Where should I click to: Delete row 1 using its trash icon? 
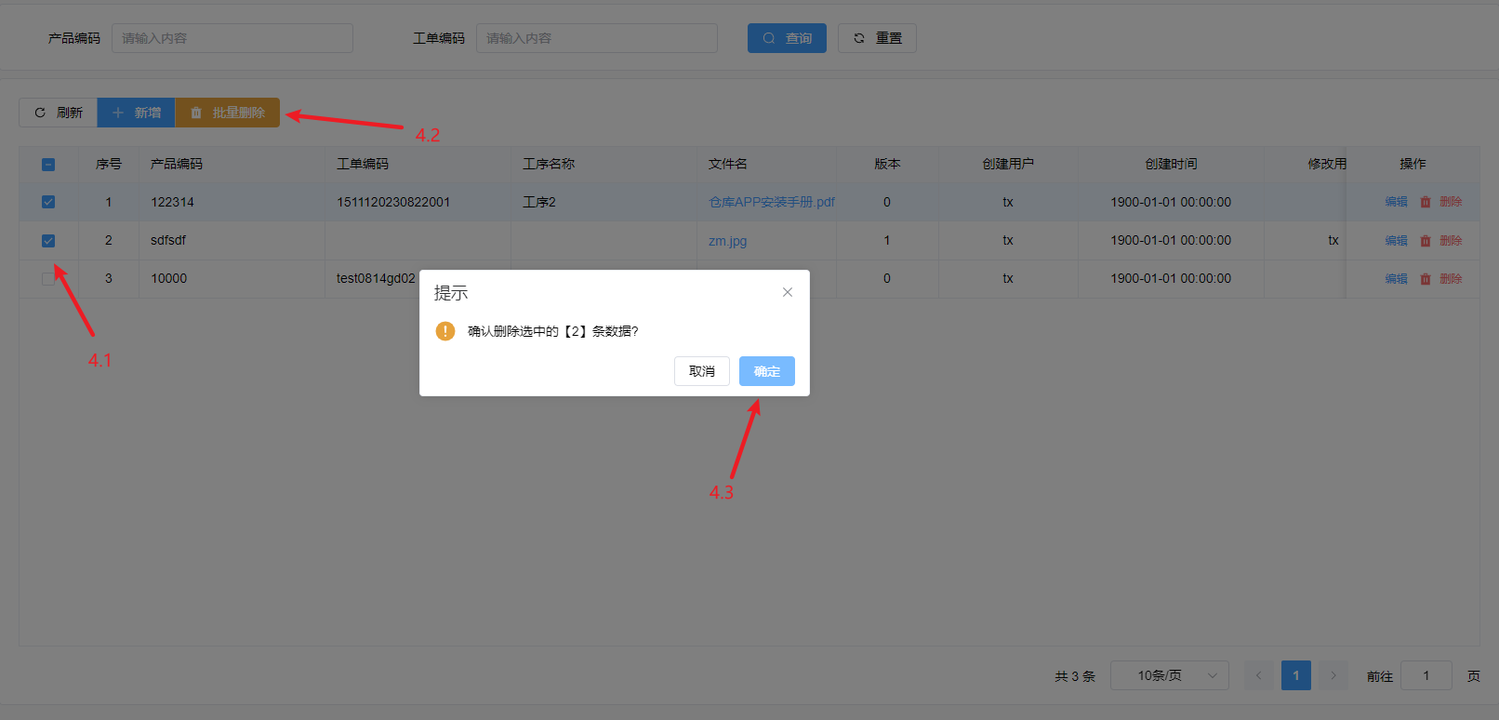(x=1426, y=202)
